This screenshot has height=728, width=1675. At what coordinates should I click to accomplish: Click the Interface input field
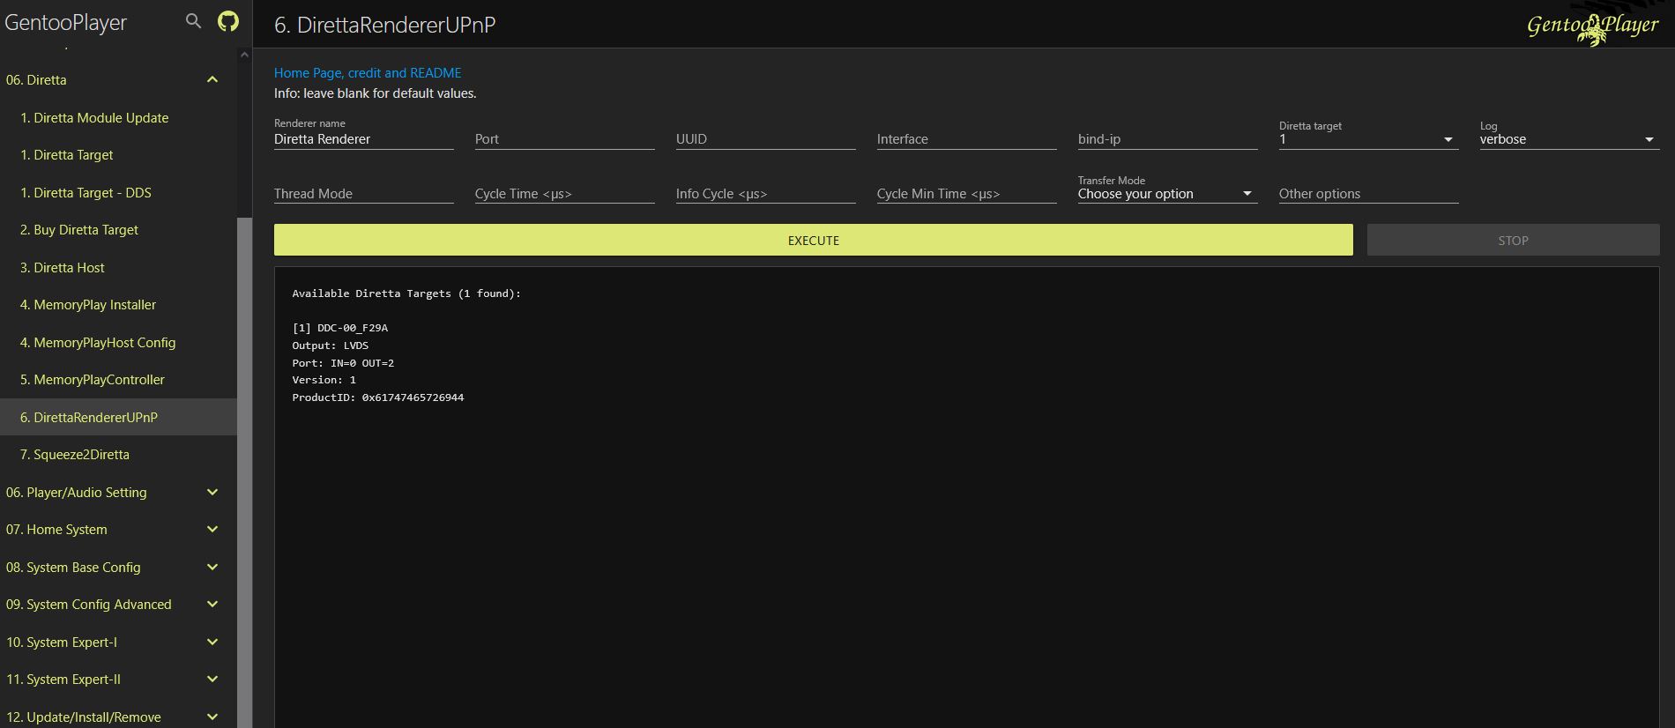click(x=966, y=139)
